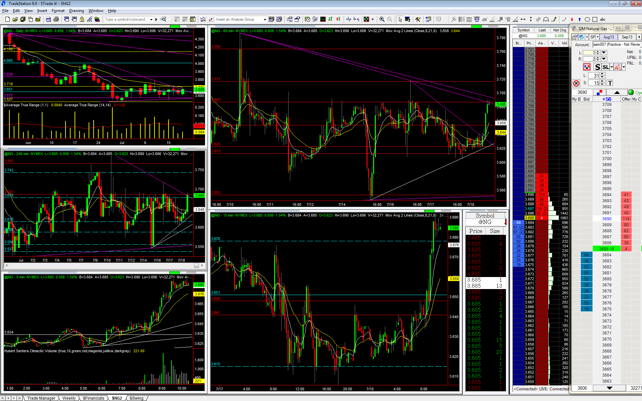642x401 pixels.
Task: Open the Insert menu
Action: (x=42, y=11)
